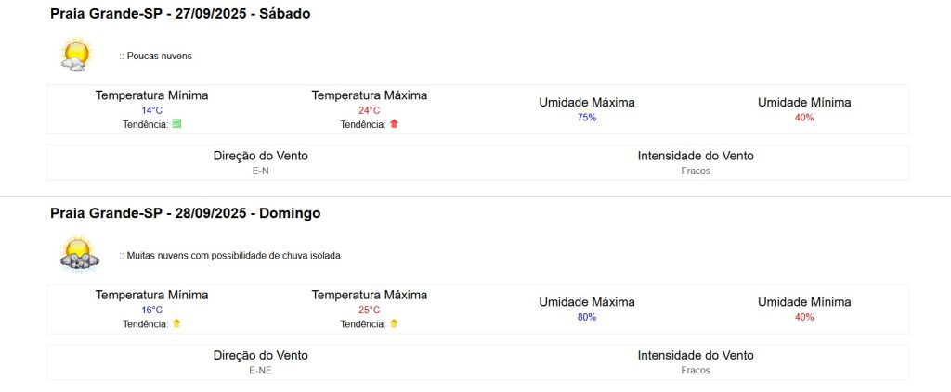This screenshot has height=392, width=951.
Task: Click Saturday's 14°C minimum temperature value
Action: (x=151, y=110)
